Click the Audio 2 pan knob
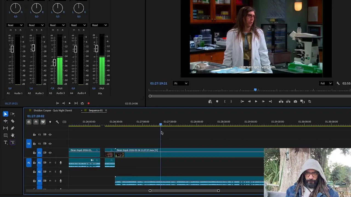This screenshot has width=351, height=197. tap(36, 8)
